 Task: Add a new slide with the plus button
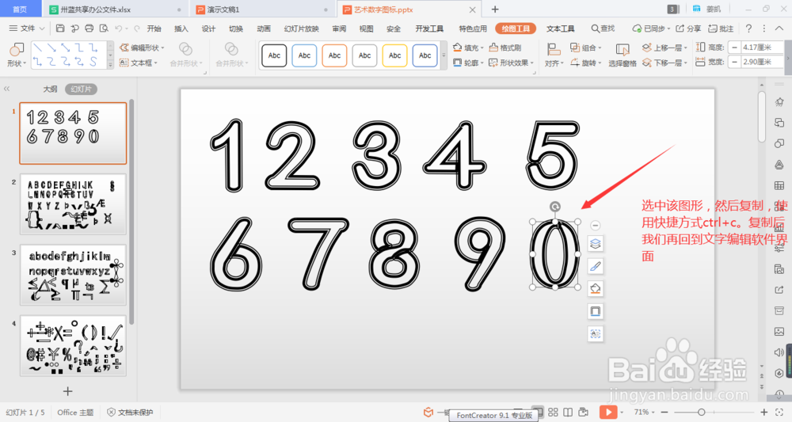pos(67,391)
